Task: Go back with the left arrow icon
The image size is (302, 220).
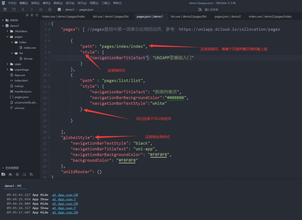Action: [23, 9]
